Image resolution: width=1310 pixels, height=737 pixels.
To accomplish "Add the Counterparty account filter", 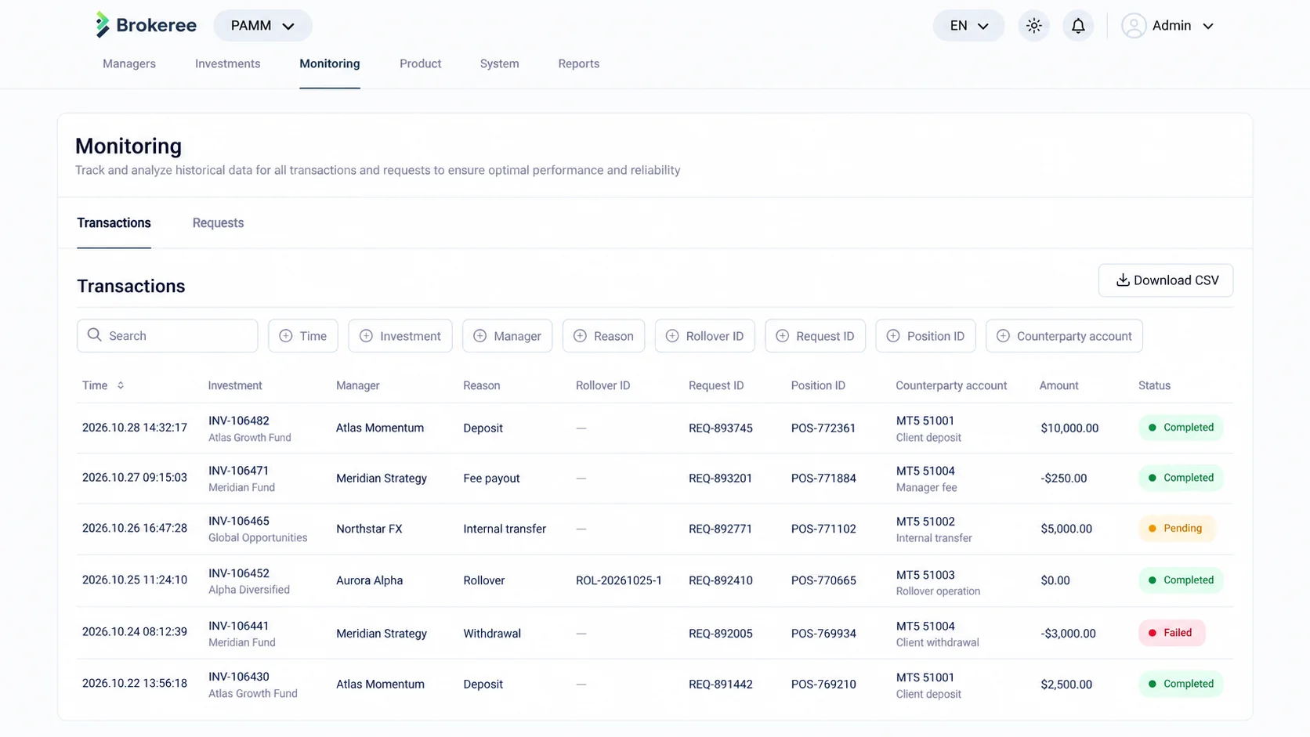I will [1064, 336].
